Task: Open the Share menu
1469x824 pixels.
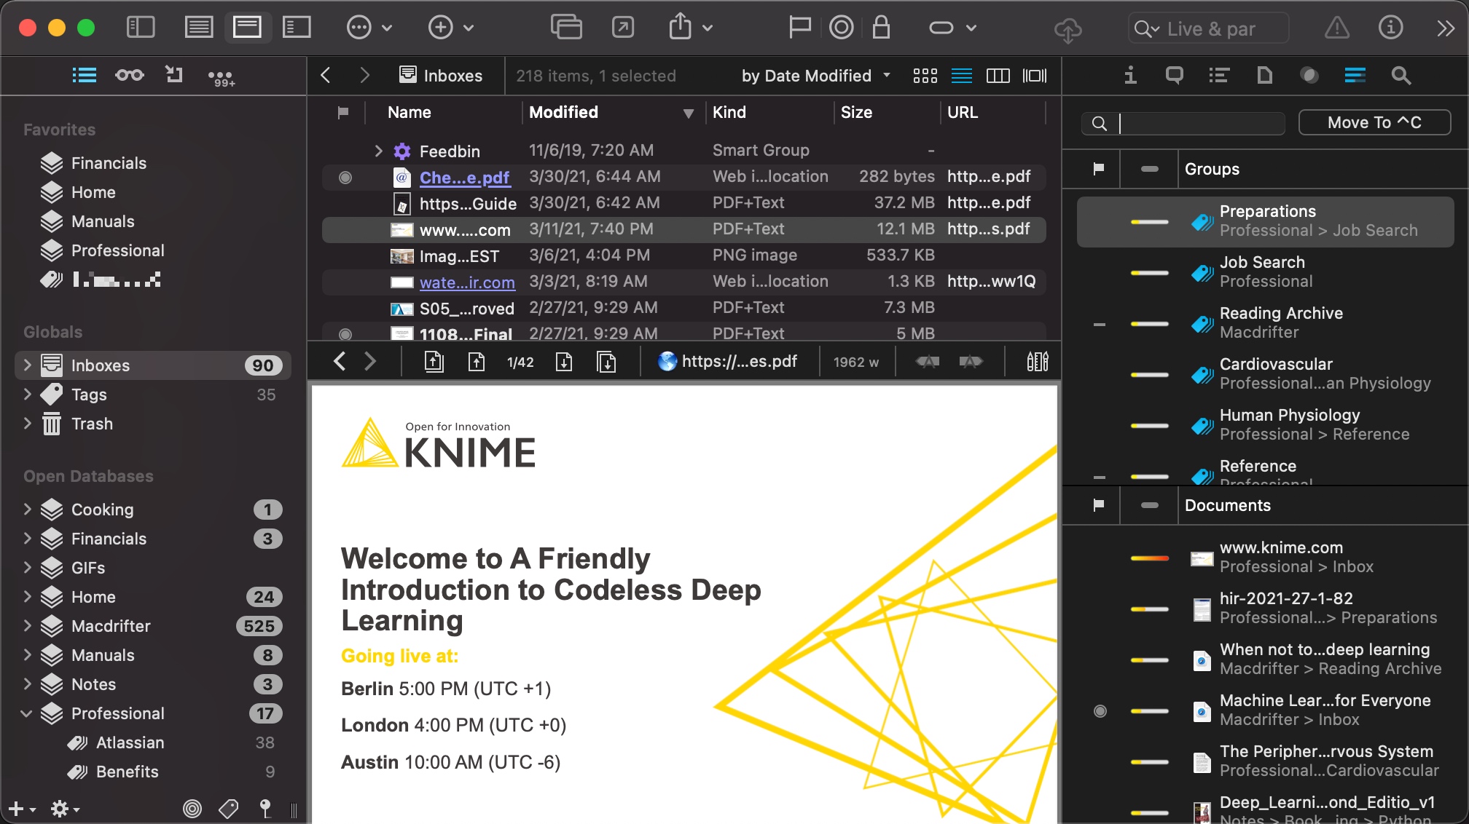Action: click(x=690, y=28)
